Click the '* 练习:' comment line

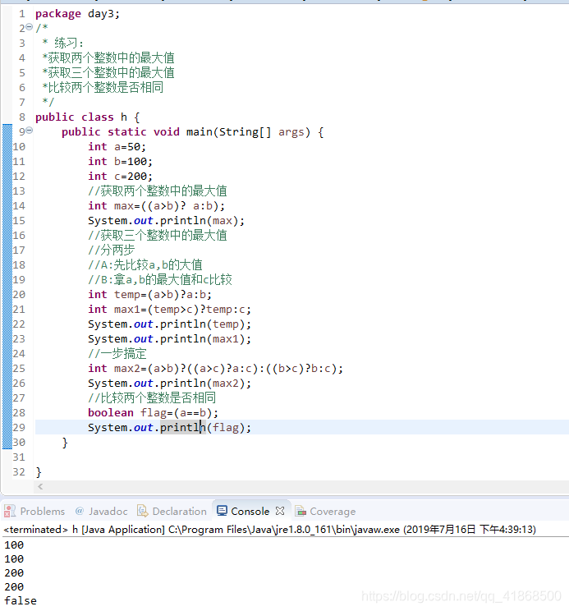pos(62,43)
